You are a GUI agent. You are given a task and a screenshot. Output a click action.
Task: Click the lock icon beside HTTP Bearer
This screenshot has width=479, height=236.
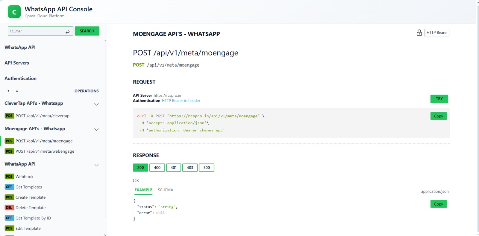click(419, 33)
